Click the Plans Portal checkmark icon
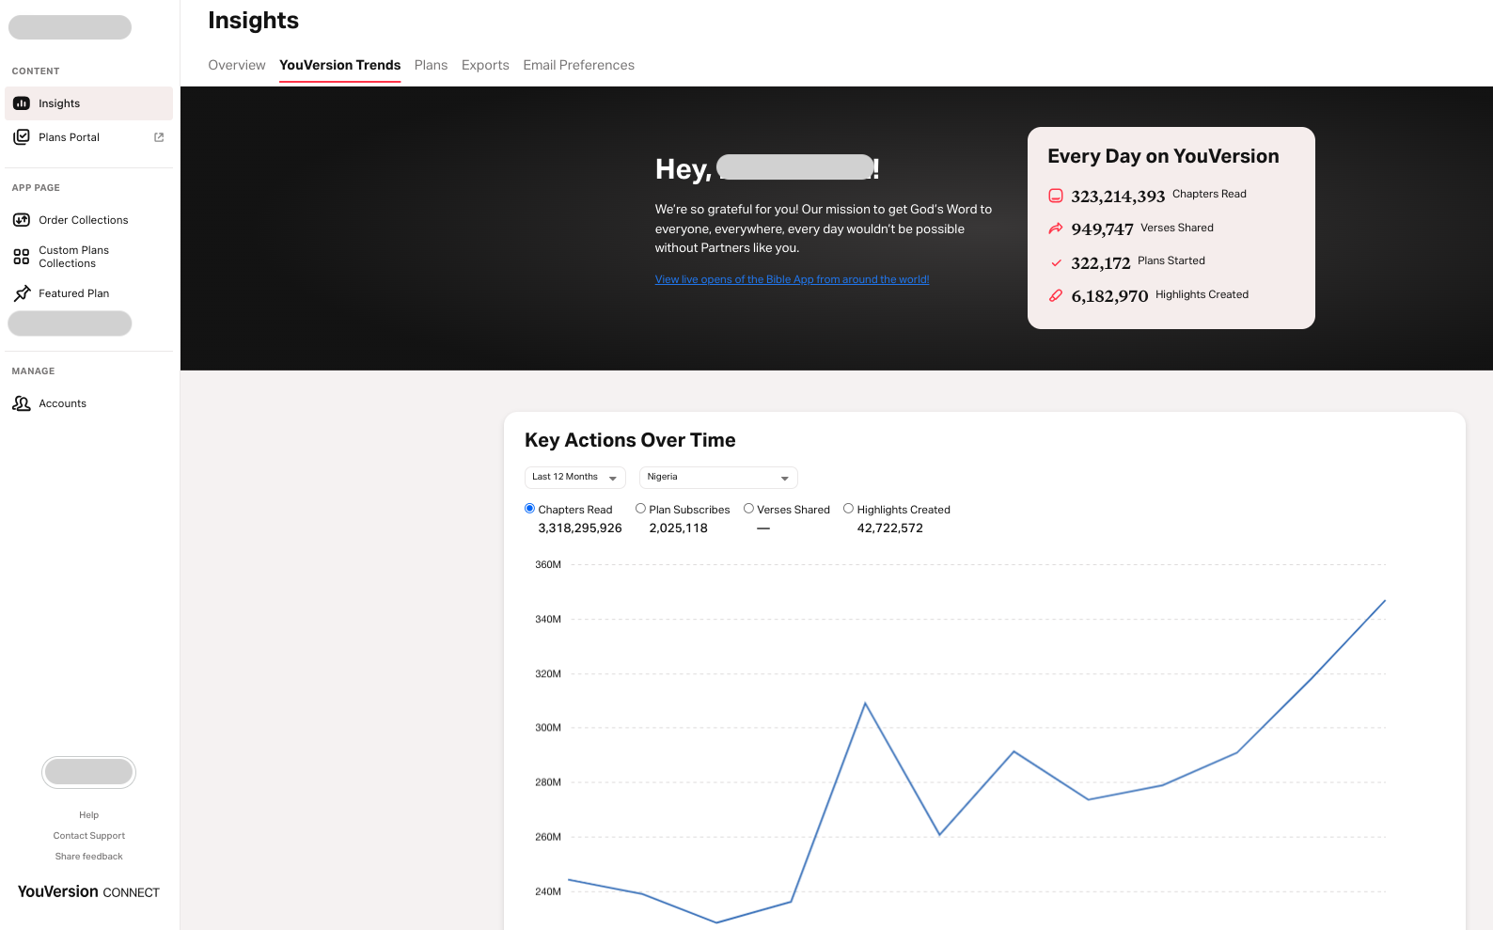The image size is (1493, 930). tap(22, 137)
